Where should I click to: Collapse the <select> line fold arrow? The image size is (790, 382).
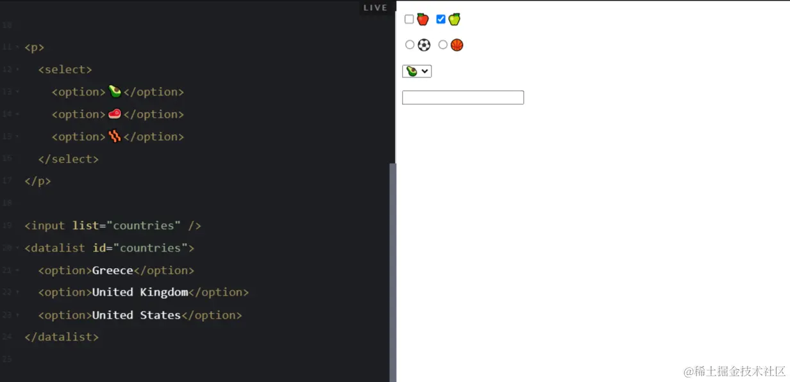tap(17, 70)
